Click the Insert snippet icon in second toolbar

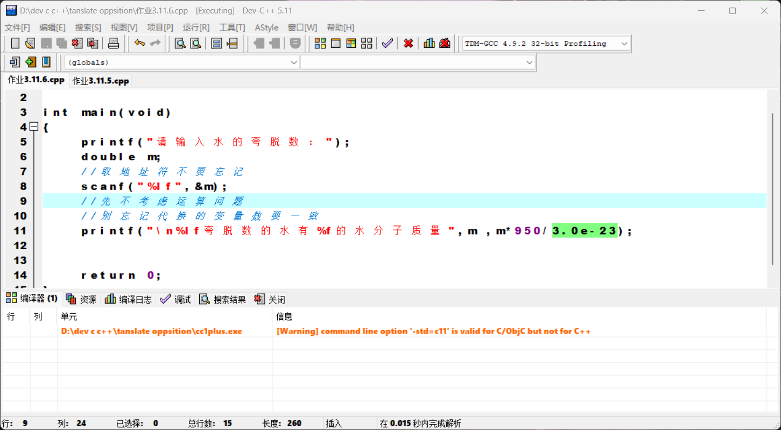(x=15, y=62)
